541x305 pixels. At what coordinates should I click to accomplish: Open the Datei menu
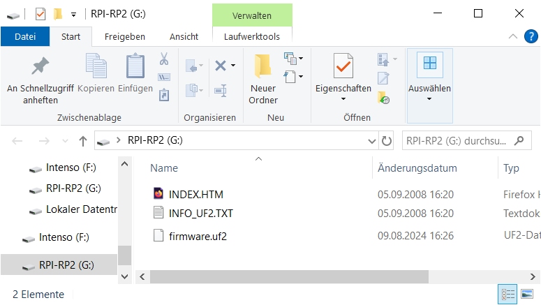(x=25, y=36)
